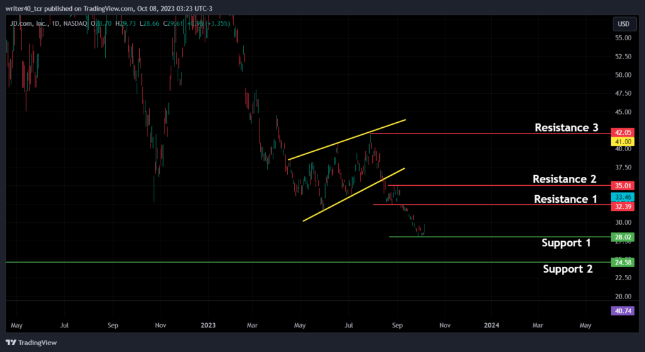Click the 52.50 price axis label
Viewport: 645px width, 352px height.
[x=623, y=56]
